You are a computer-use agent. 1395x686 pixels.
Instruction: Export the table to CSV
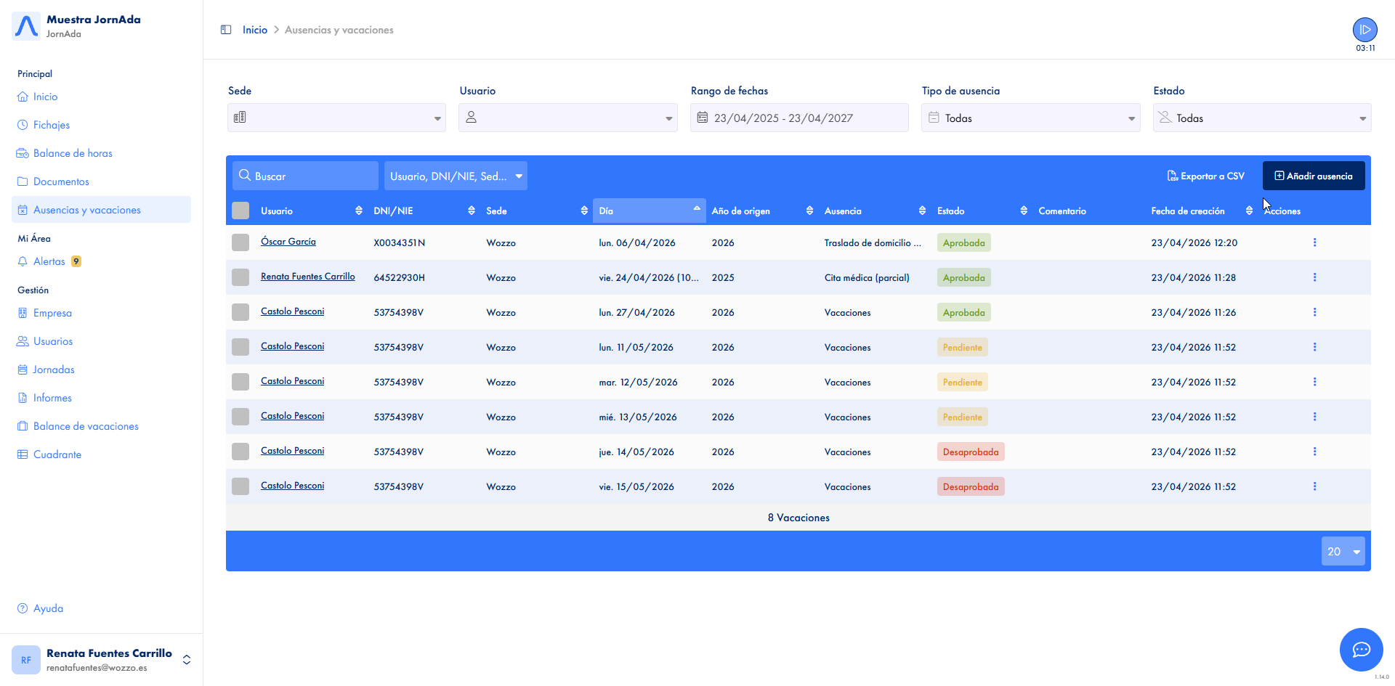(x=1205, y=175)
